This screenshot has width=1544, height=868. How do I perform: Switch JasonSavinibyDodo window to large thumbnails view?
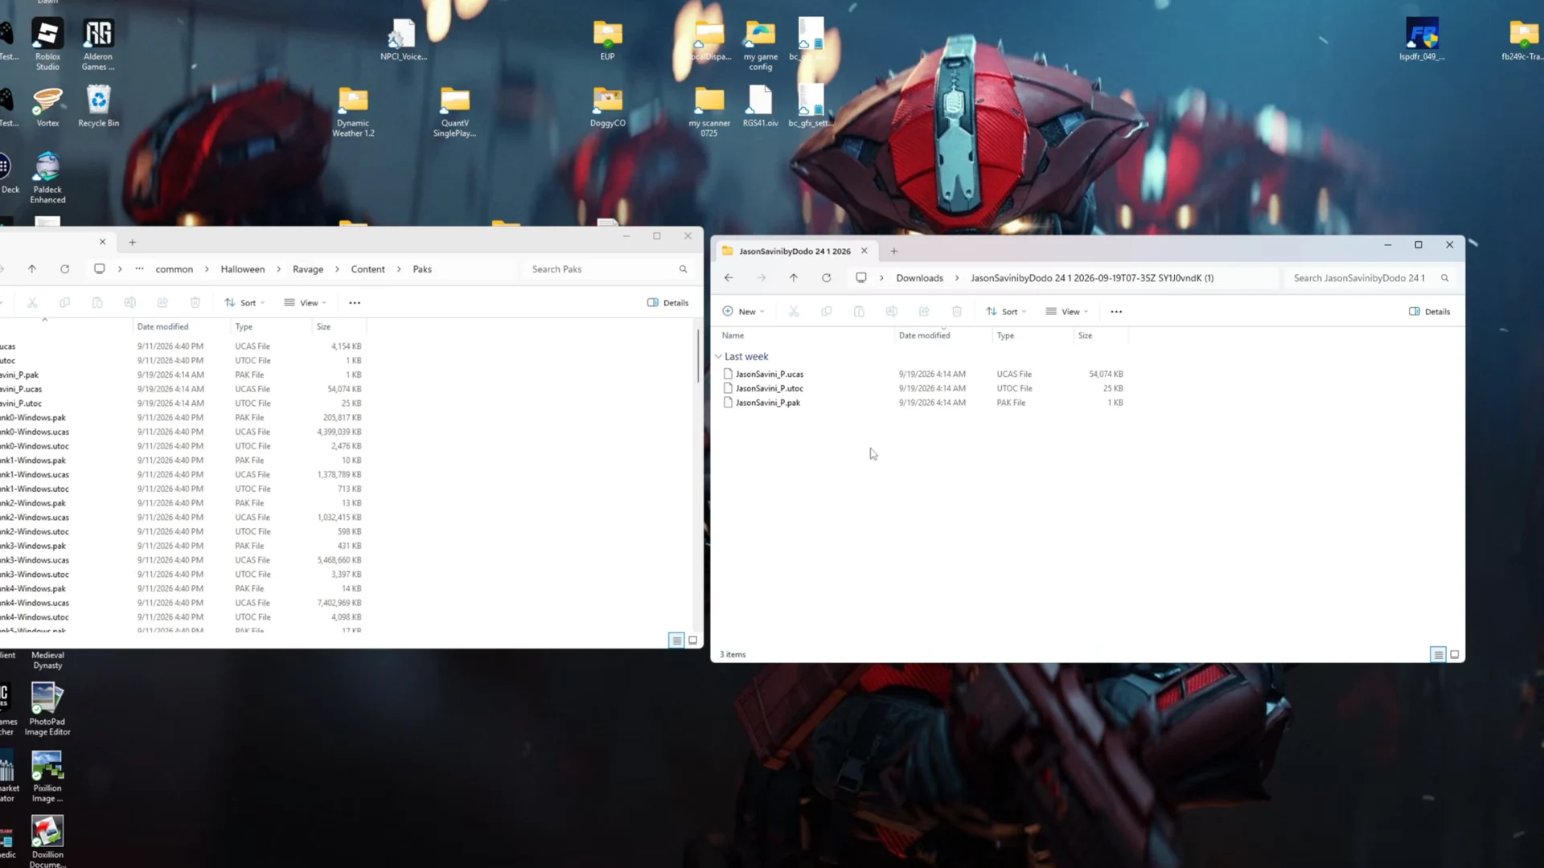click(1454, 655)
